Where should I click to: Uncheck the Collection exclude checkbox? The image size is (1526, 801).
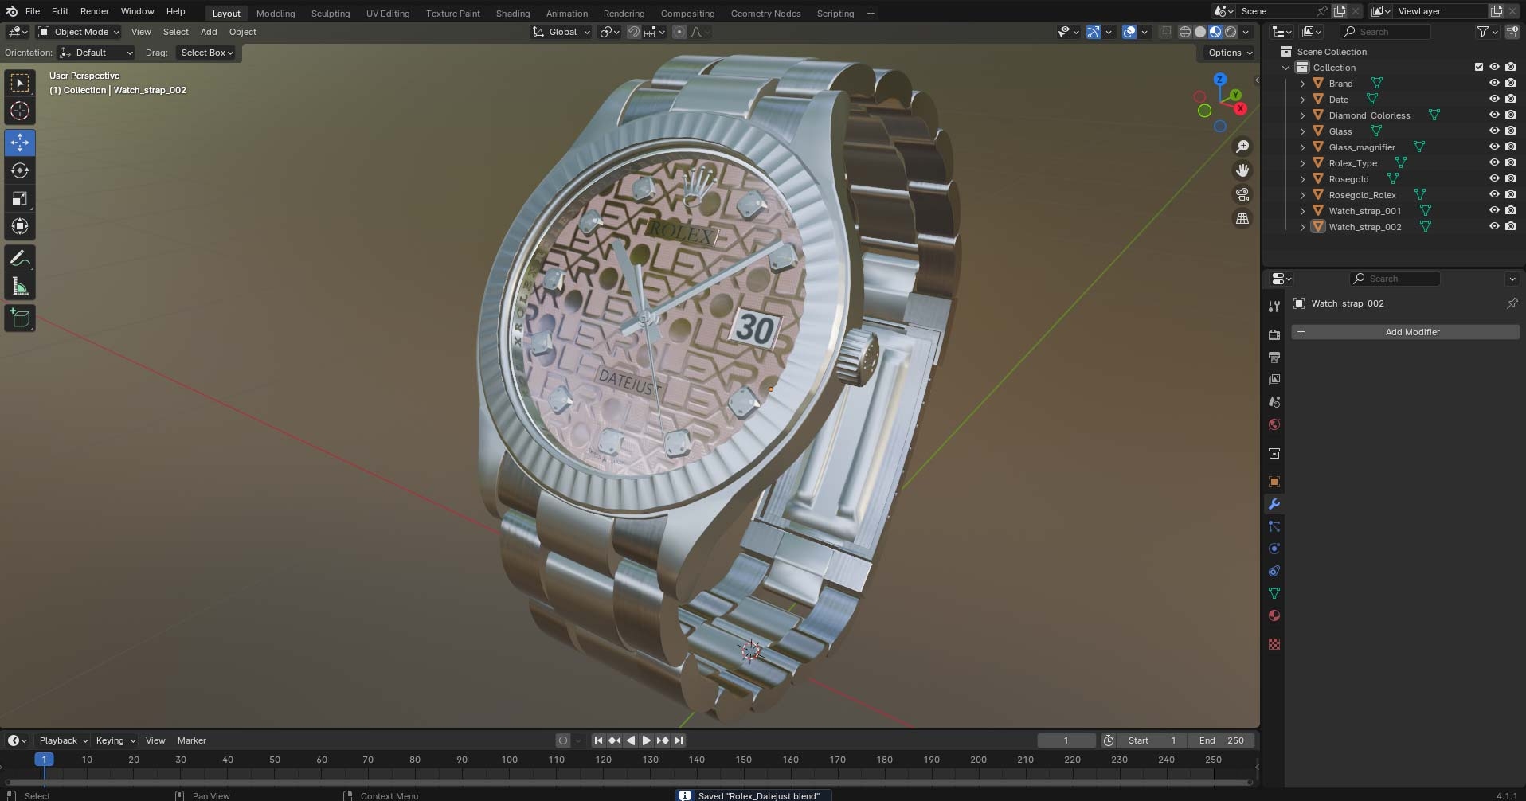pos(1479,67)
